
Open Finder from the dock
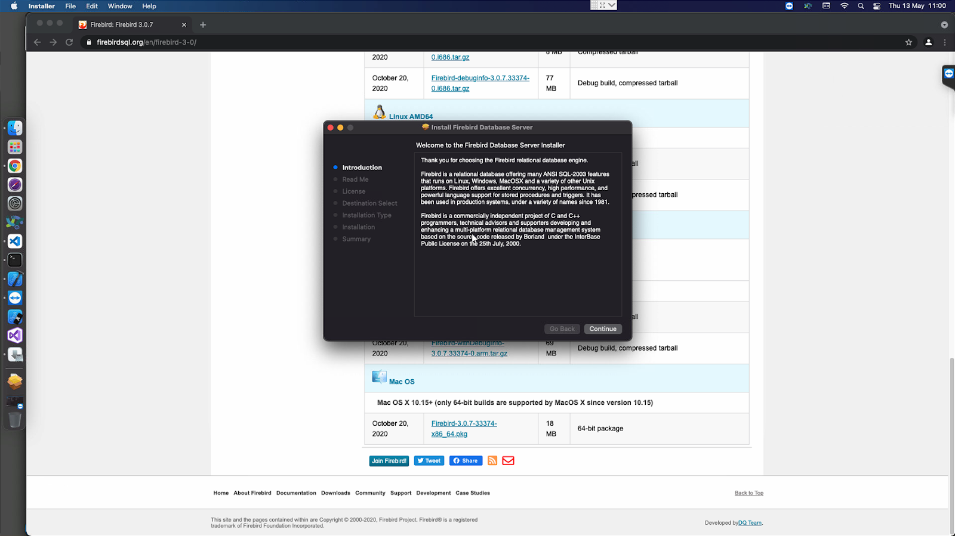point(15,128)
